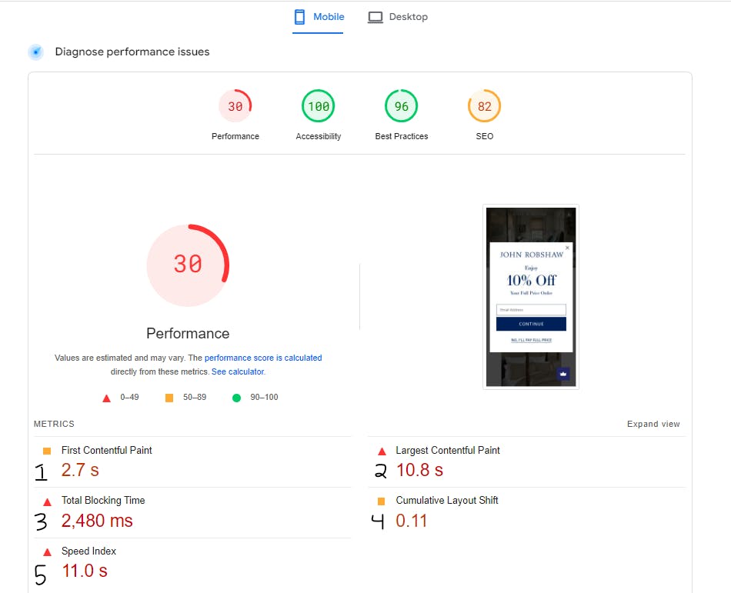Click the large Performance gauge showing 30

pyautogui.click(x=188, y=265)
